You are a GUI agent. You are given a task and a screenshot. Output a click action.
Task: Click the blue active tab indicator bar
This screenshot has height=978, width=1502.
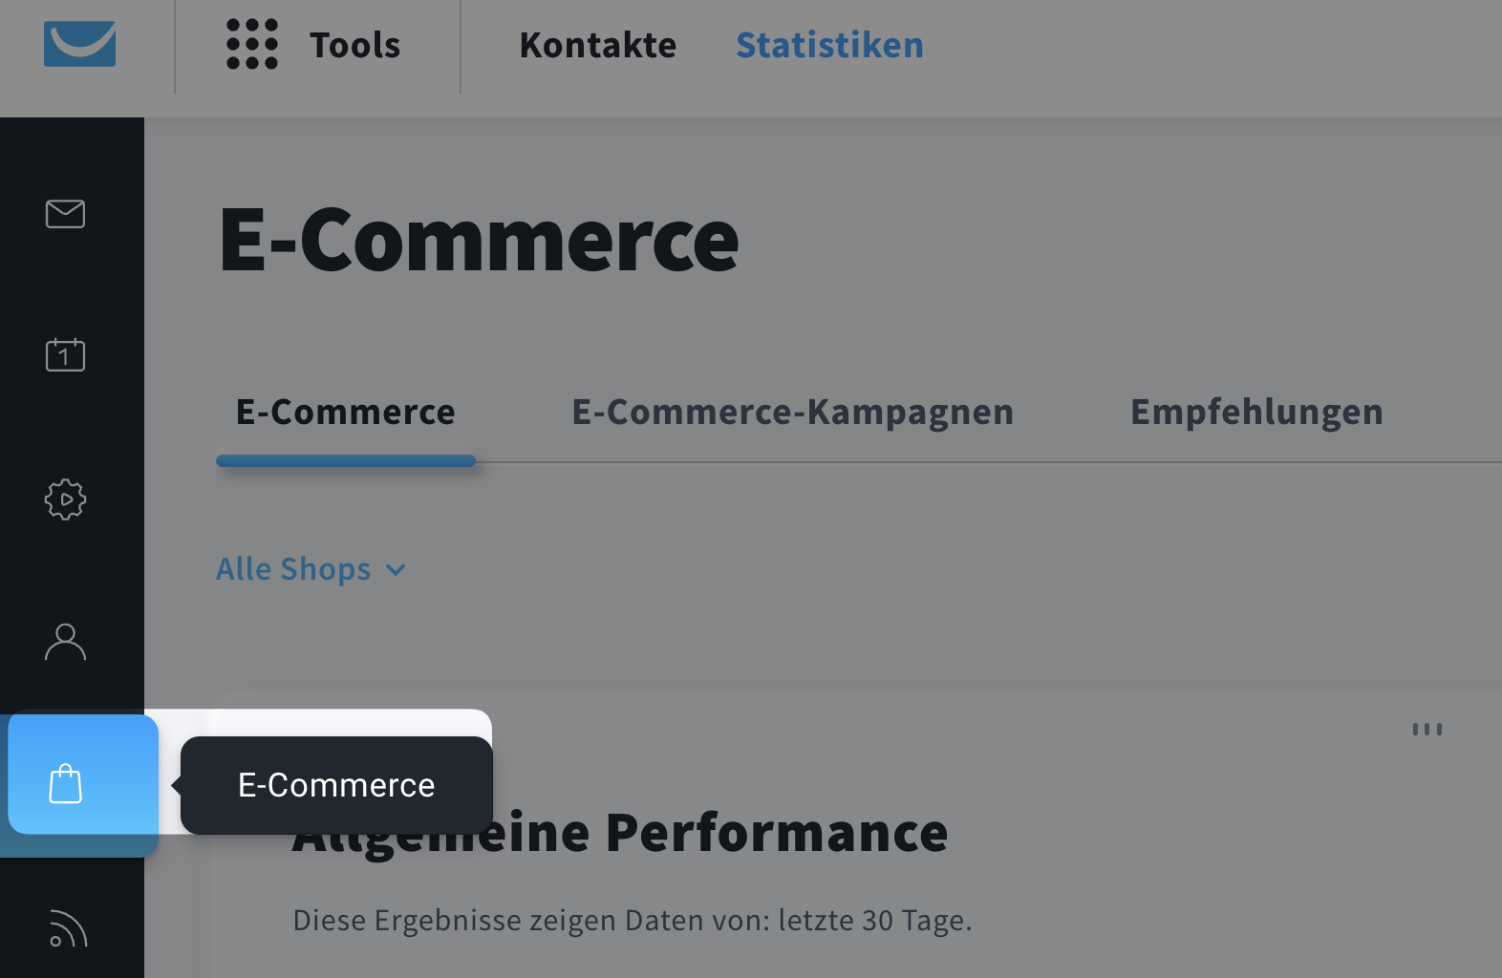point(345,460)
